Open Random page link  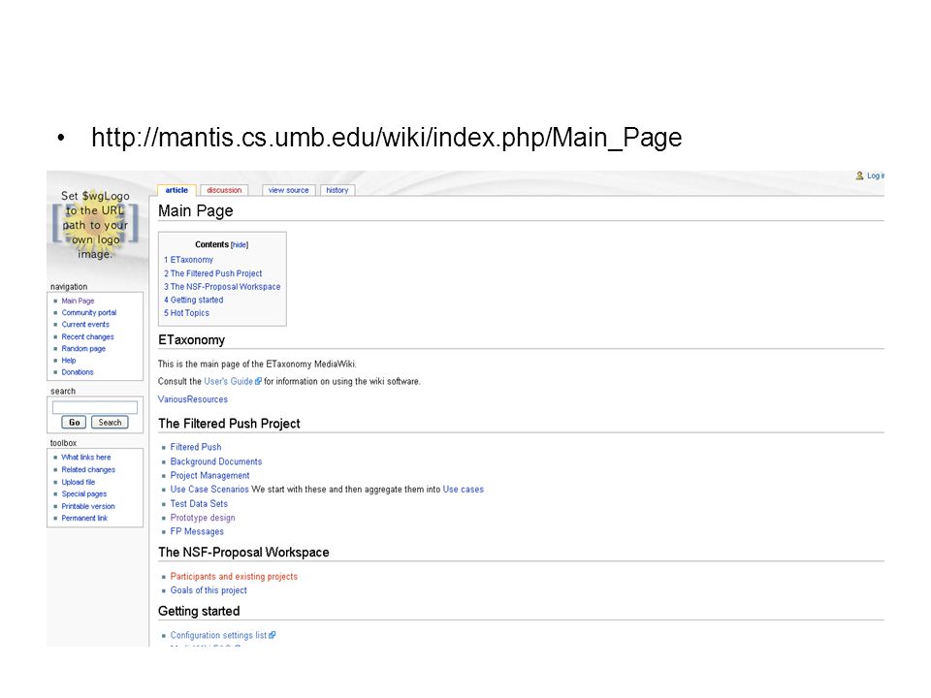[83, 349]
